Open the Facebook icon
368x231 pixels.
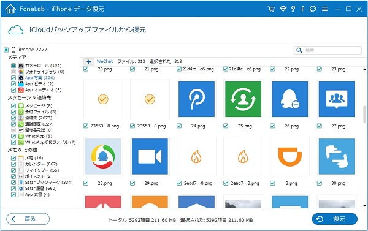coord(302,9)
